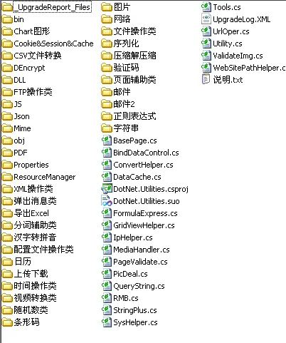The image size is (286, 343).
Task: Select the DotNet.Utilities.suo solution options icon
Action: (x=107, y=201)
